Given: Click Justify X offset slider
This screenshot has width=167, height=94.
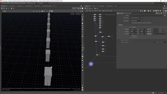Looking at the screenshot, I should point(162,29).
